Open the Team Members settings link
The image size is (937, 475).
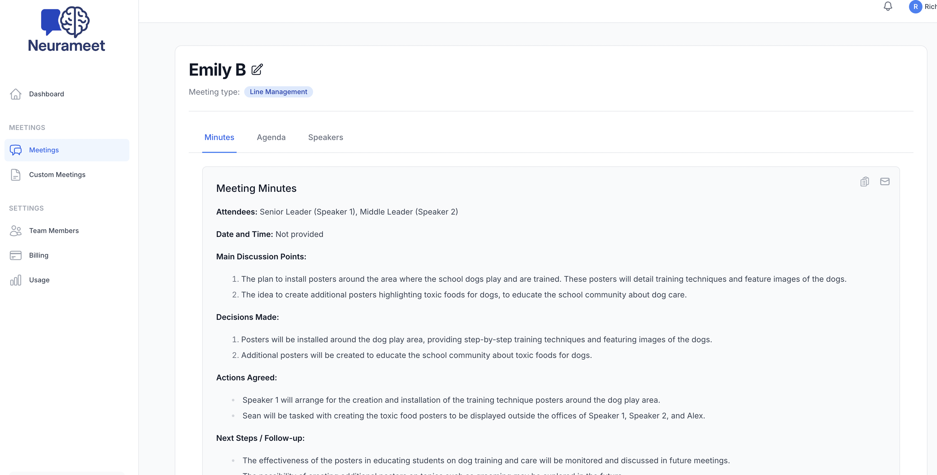[54, 230]
